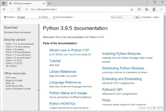Open the Beginner's Guide link
This screenshot has width=166, height=111.
click(14, 80)
